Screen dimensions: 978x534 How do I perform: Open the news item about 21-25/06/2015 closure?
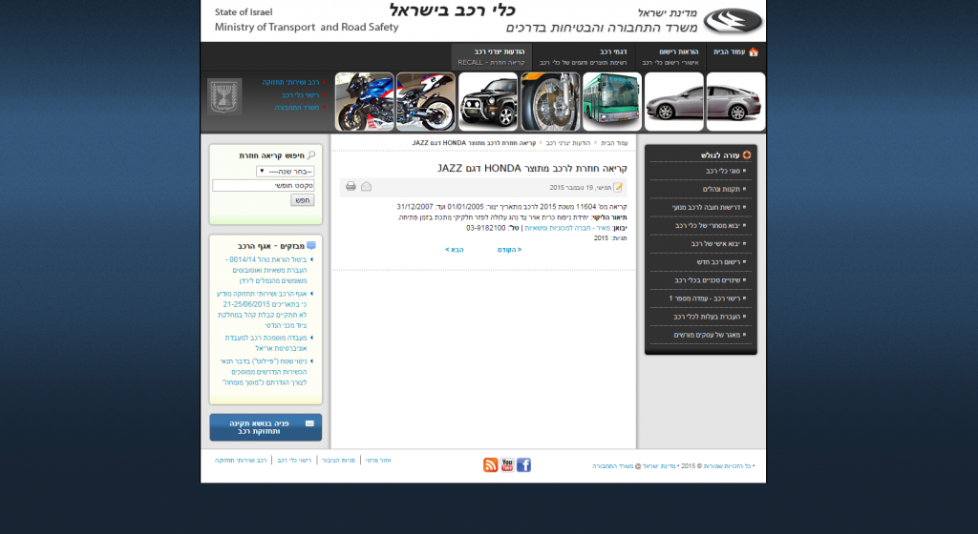point(262,309)
